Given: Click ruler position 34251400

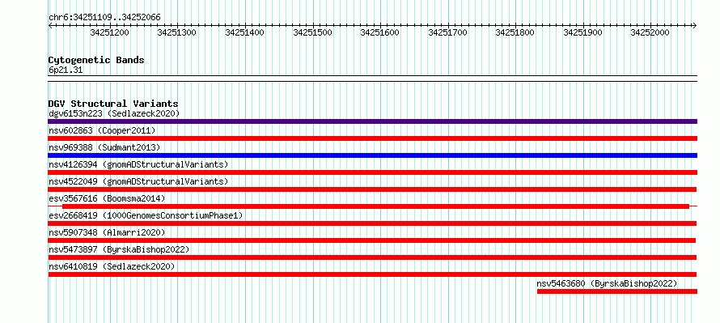Looking at the screenshot, I should pos(245,32).
